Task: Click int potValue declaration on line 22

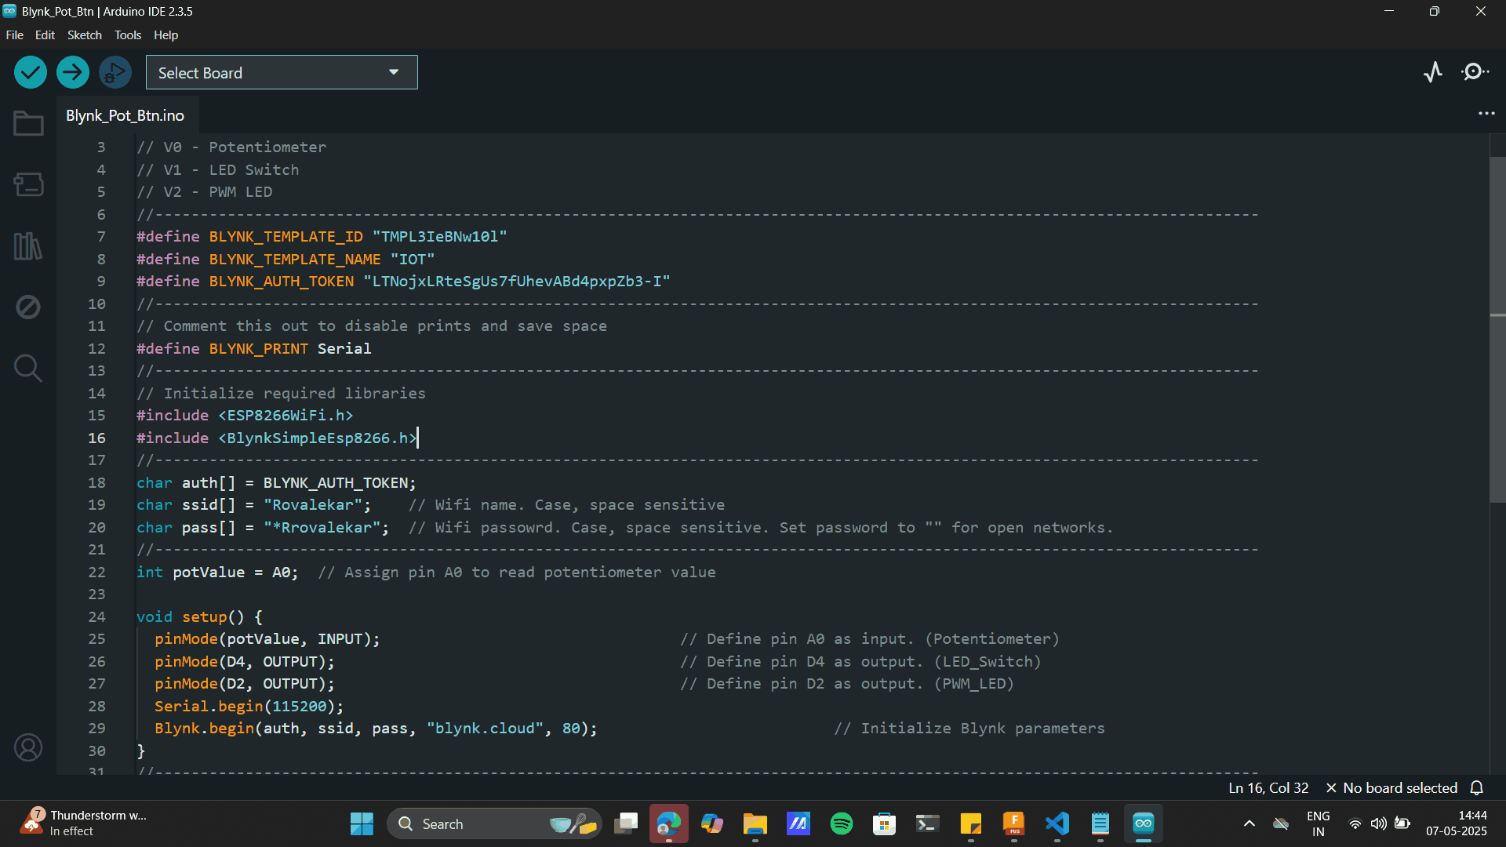Action: [217, 572]
